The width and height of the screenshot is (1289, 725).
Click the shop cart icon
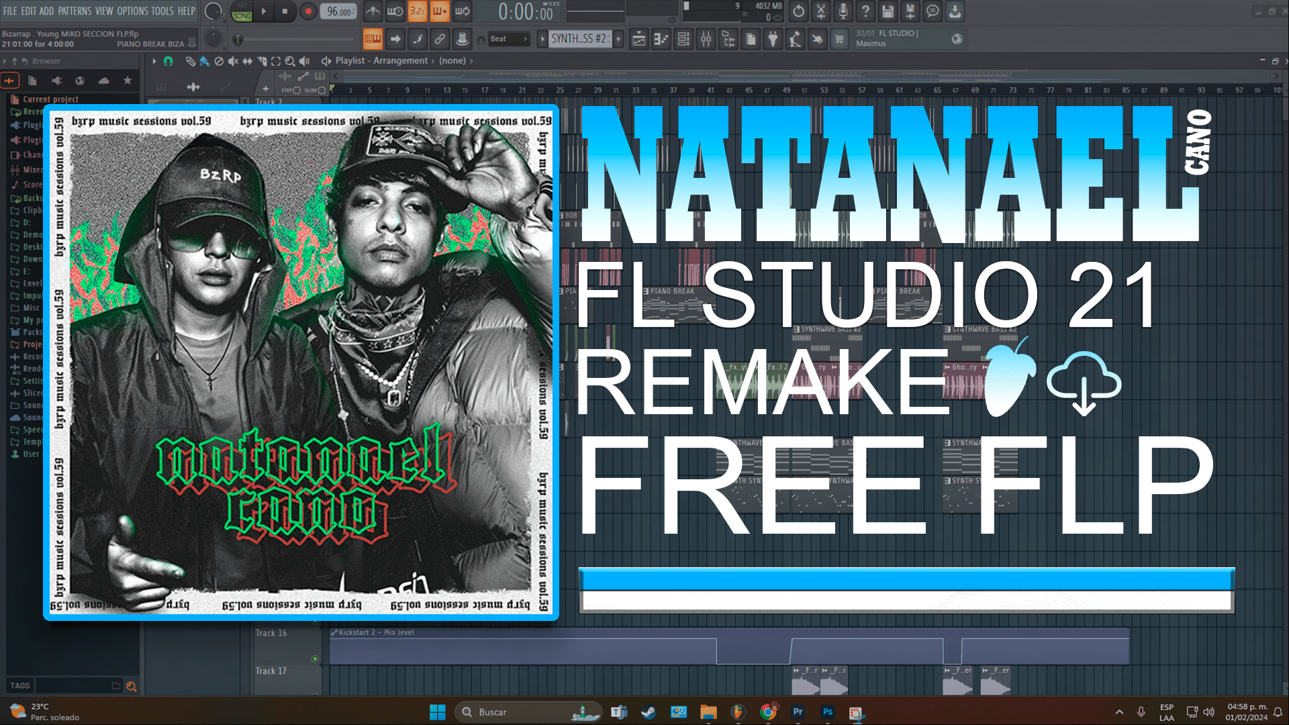pyautogui.click(x=839, y=40)
